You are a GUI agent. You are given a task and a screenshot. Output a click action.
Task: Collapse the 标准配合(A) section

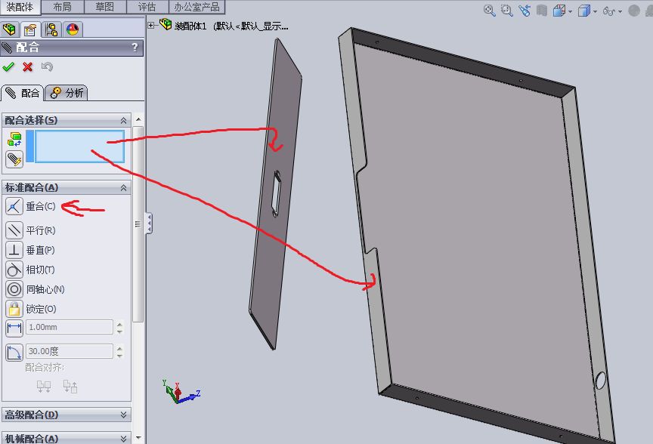click(x=123, y=188)
